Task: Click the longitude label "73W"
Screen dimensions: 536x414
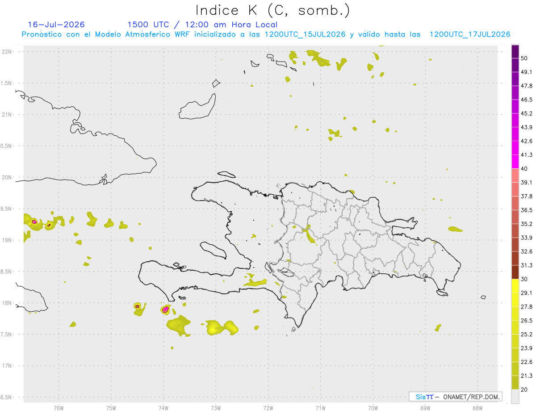Action: pos(216,408)
